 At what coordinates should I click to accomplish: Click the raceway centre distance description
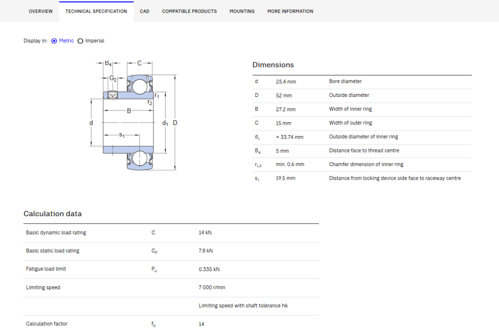[x=395, y=178]
